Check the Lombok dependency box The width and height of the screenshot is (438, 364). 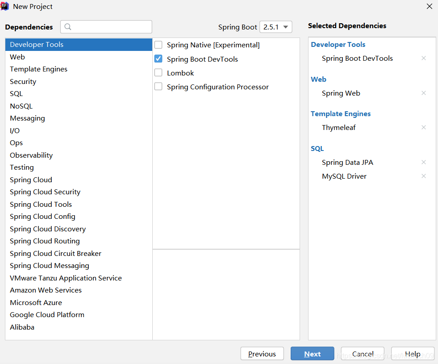159,73
